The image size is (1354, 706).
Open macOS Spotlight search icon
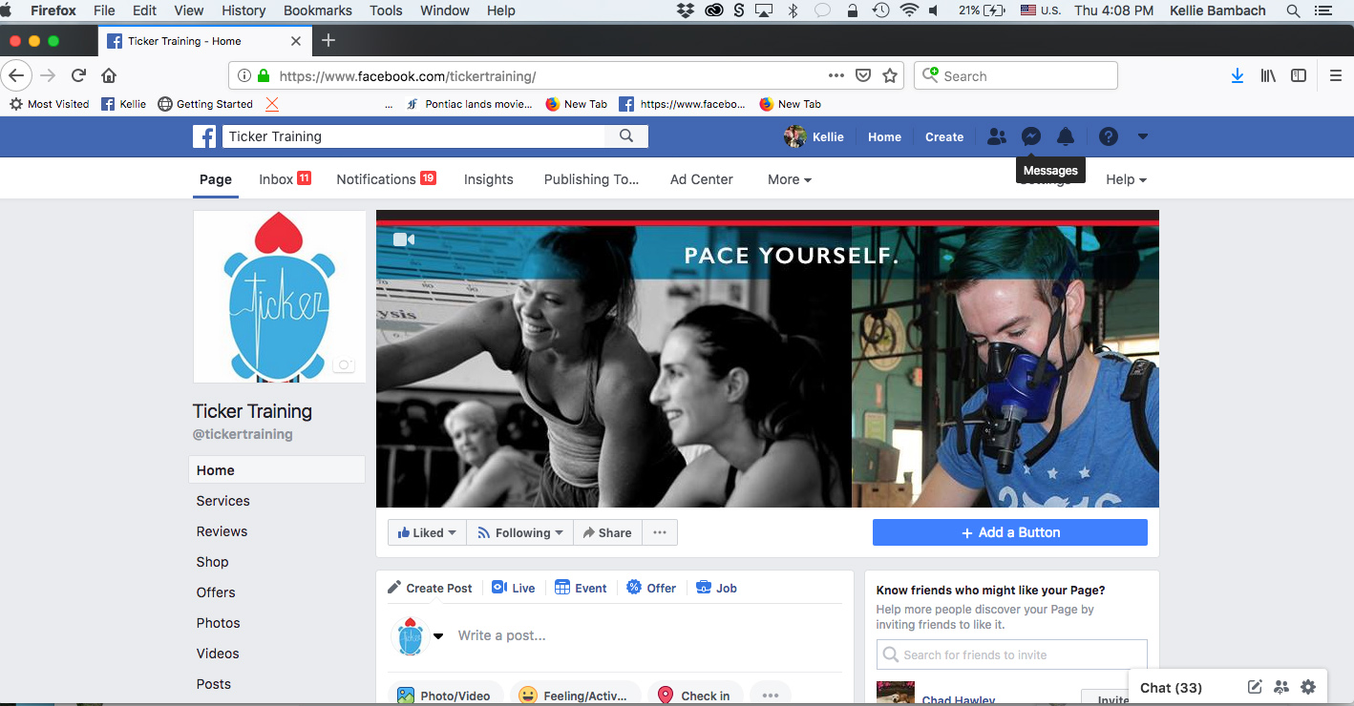click(x=1293, y=10)
